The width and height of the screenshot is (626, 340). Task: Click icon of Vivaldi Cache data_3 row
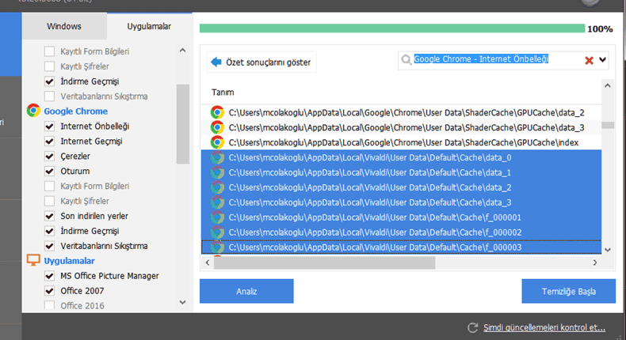[x=217, y=202]
